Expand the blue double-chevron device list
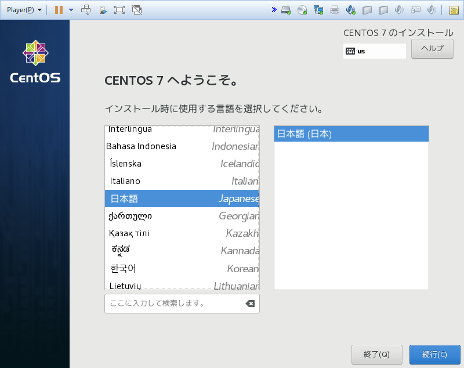 point(274,10)
